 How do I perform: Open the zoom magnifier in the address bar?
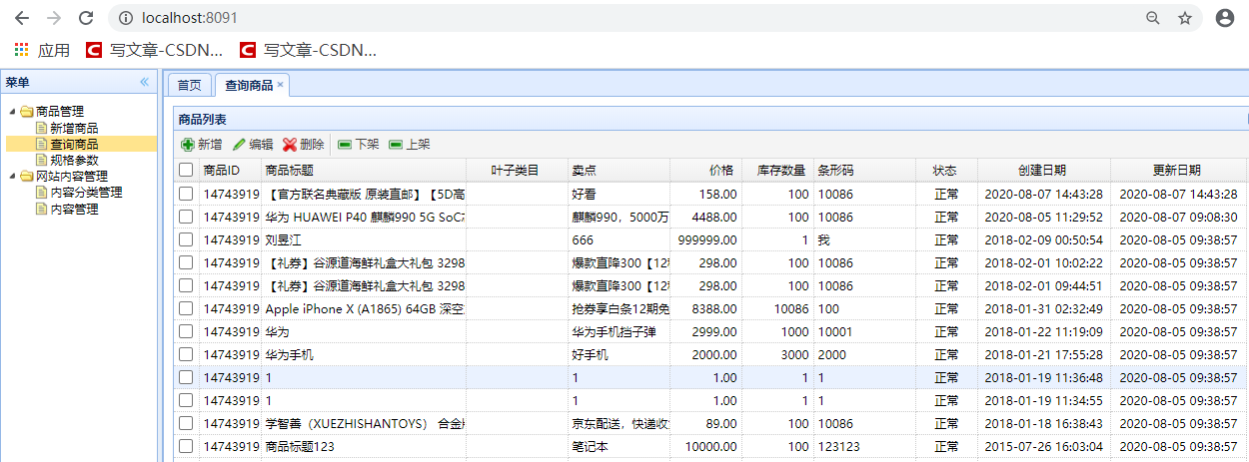click(1153, 18)
